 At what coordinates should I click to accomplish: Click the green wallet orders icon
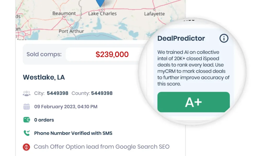point(27,120)
